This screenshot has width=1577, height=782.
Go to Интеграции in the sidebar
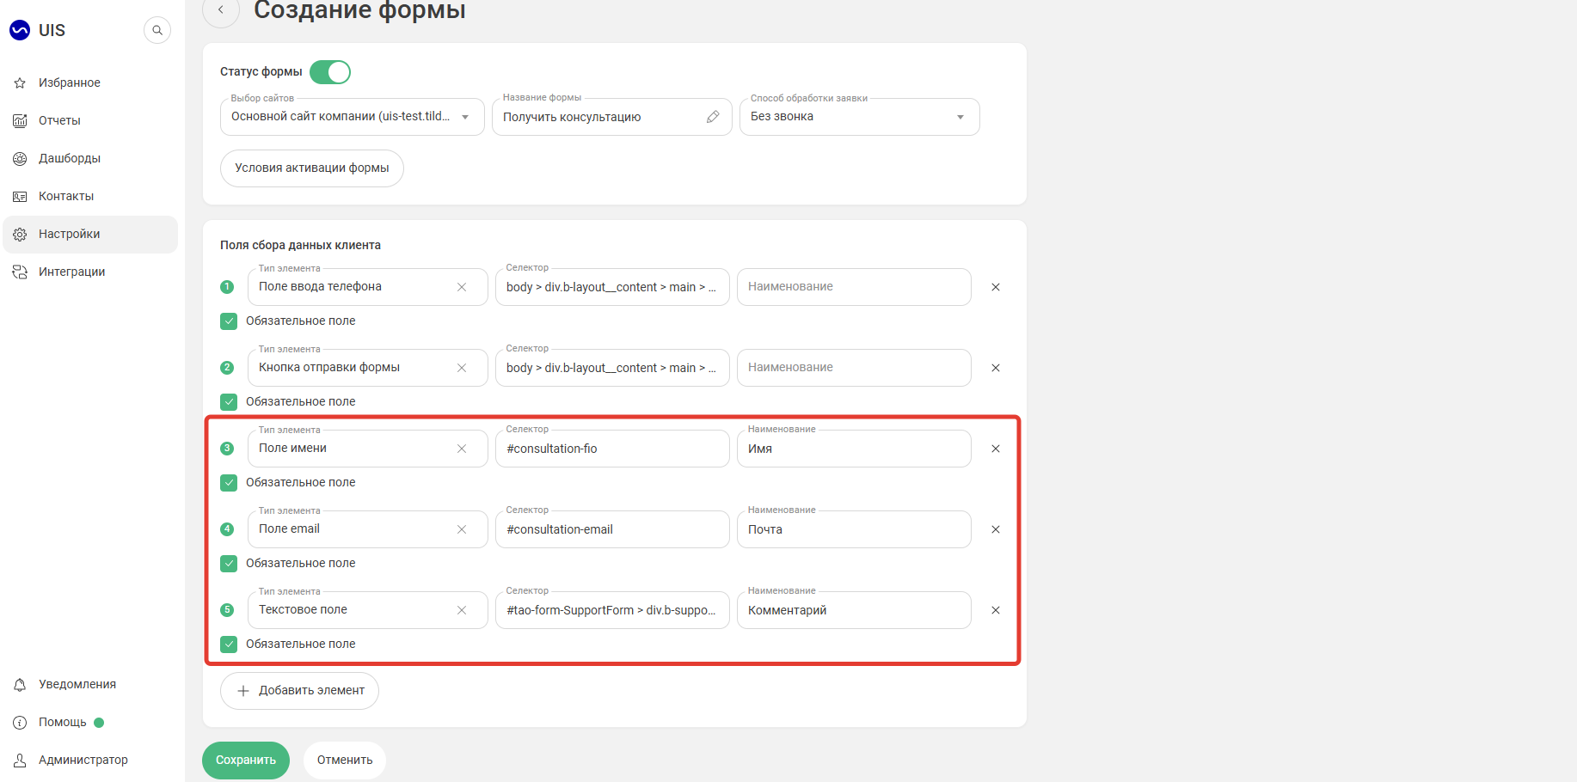pyautogui.click(x=71, y=272)
